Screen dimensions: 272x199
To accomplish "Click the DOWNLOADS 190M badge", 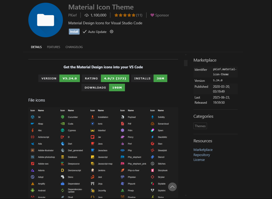I will [103, 87].
